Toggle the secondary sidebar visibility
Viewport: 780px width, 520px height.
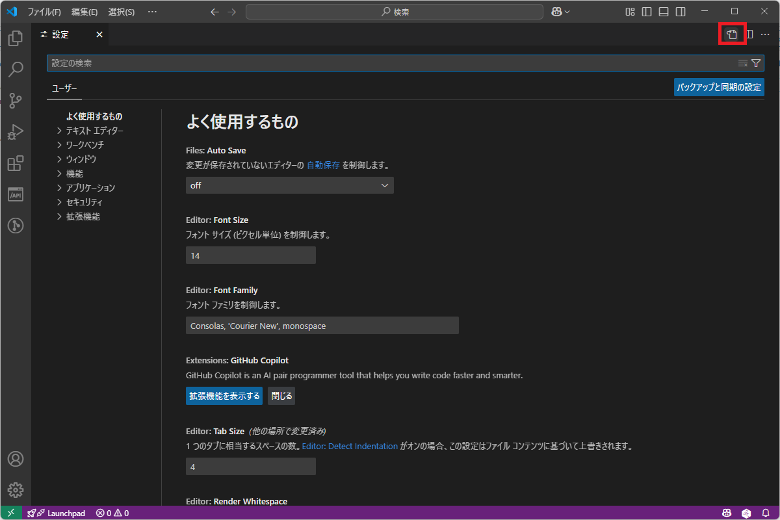click(x=679, y=11)
